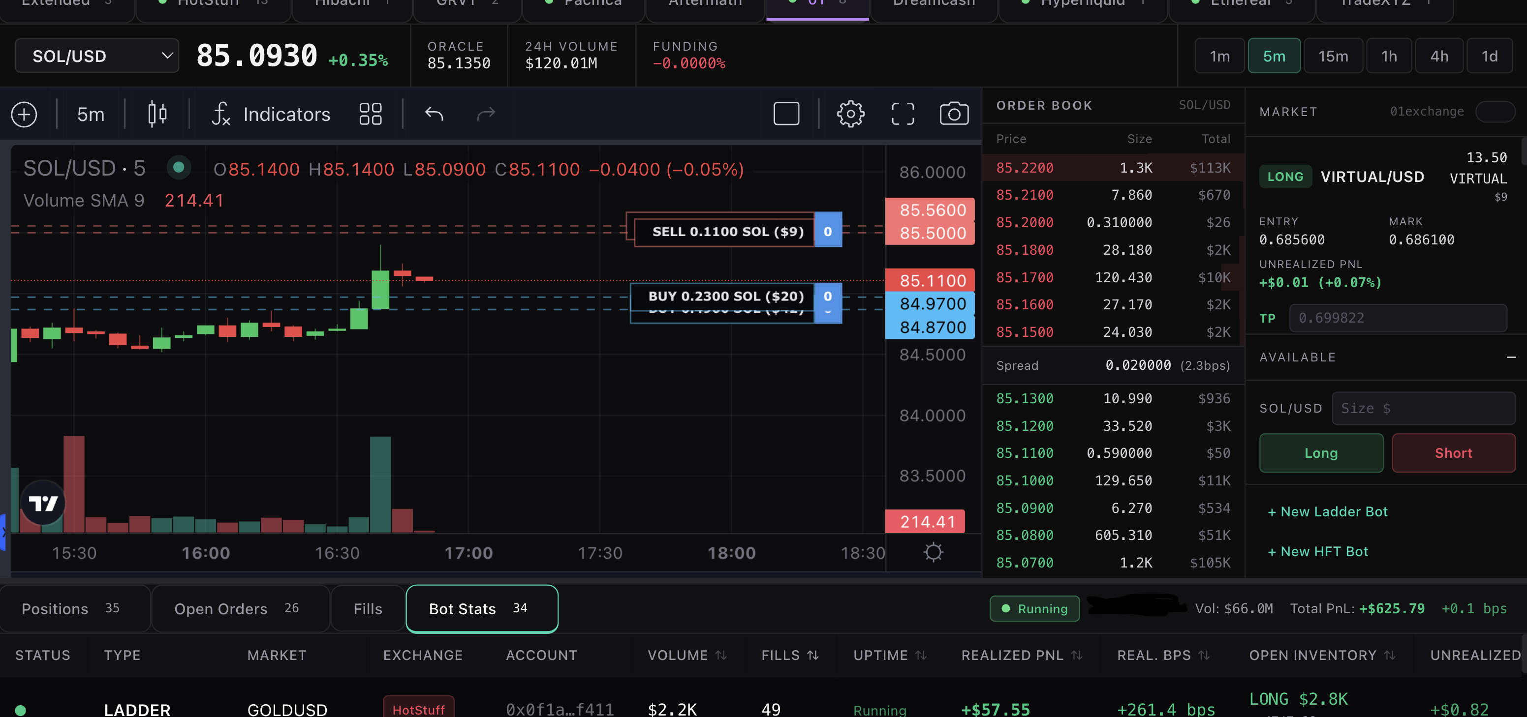Viewport: 1527px width, 717px height.
Task: Click the LONG VIRTUAL/USD position label
Action: coord(1341,177)
